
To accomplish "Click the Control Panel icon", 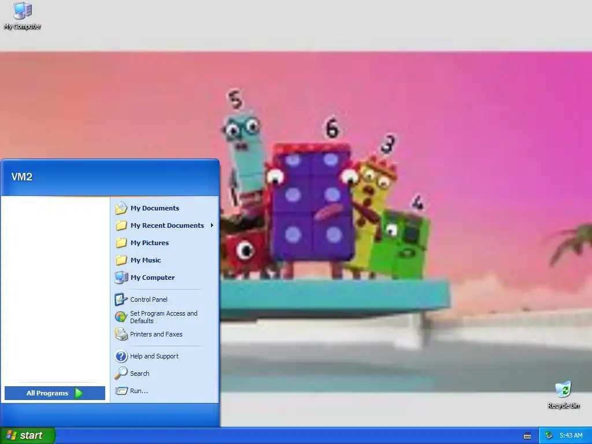I will coord(121,299).
